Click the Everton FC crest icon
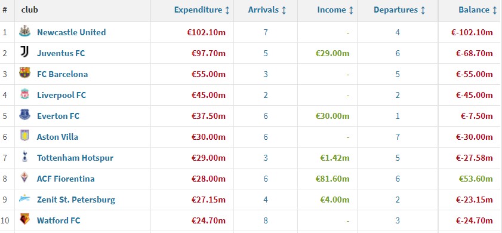Viewport: 502px width, 233px height. [24, 115]
